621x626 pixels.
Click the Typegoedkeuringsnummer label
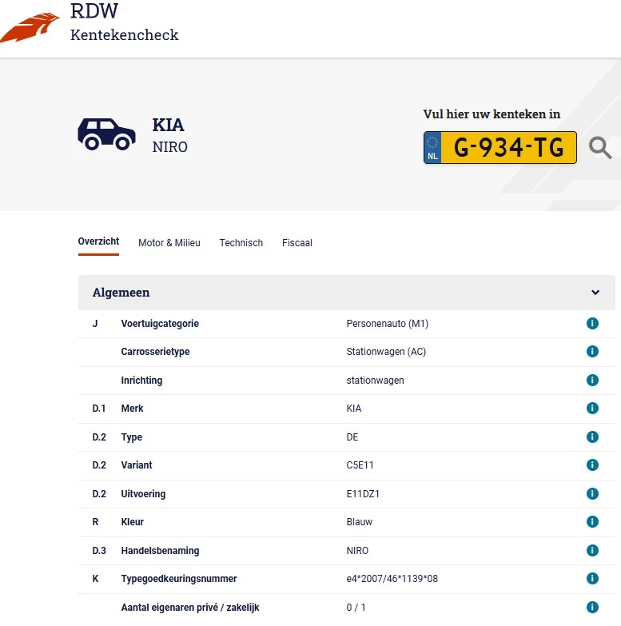tap(179, 579)
